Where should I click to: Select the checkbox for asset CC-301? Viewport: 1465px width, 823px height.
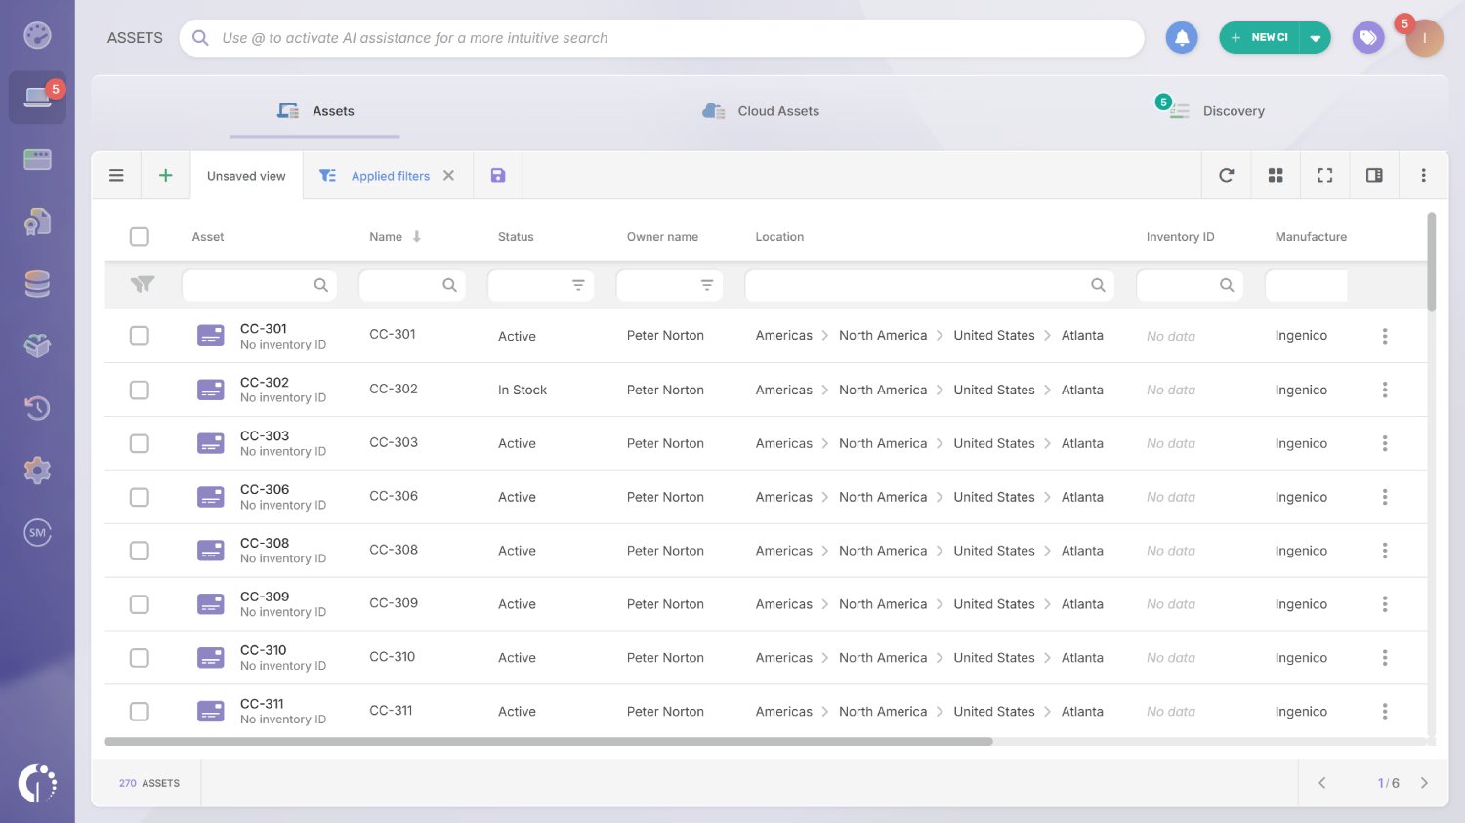pyautogui.click(x=140, y=335)
